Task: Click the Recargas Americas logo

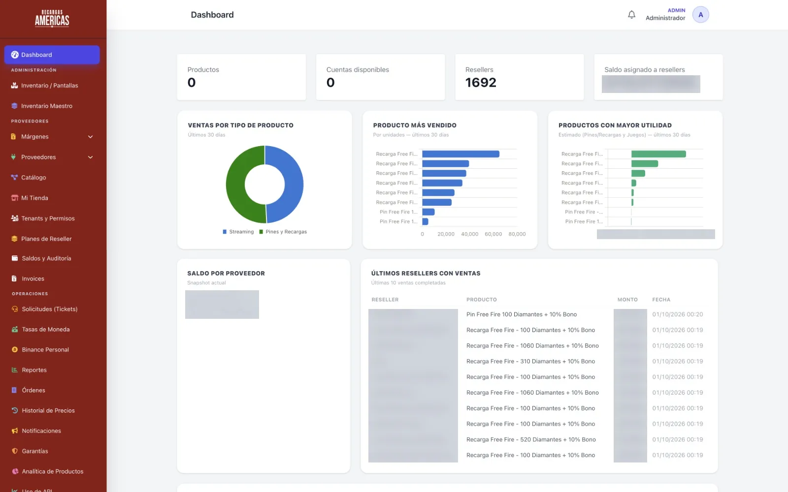Action: (52, 19)
